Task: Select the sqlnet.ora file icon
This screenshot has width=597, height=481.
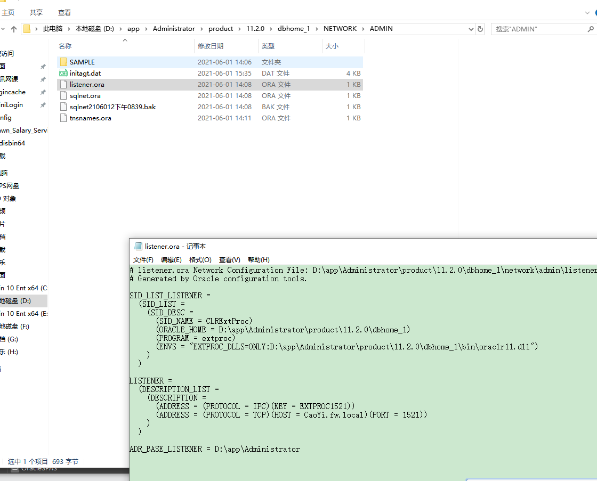Action: pos(63,95)
